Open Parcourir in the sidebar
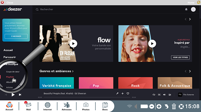The width and height of the screenshot is (201, 112). tap(10, 57)
